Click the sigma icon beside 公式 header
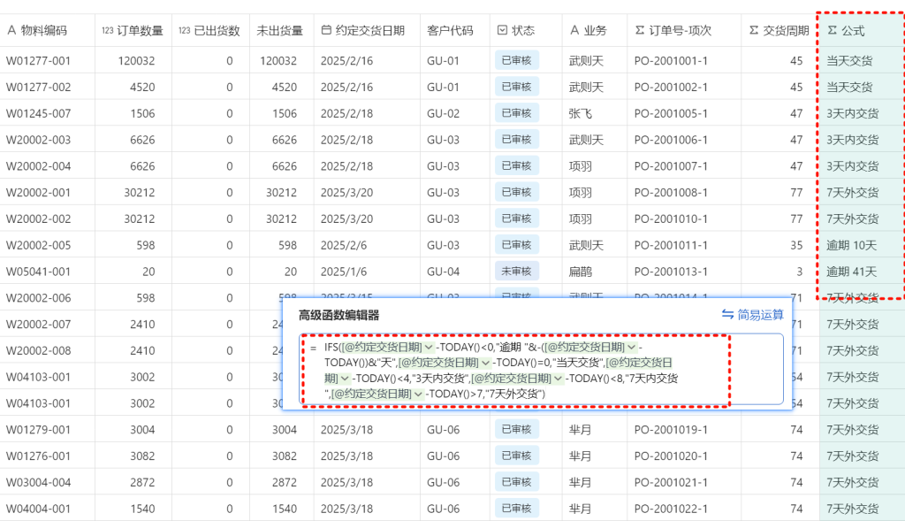This screenshot has height=521, width=905. 832,30
